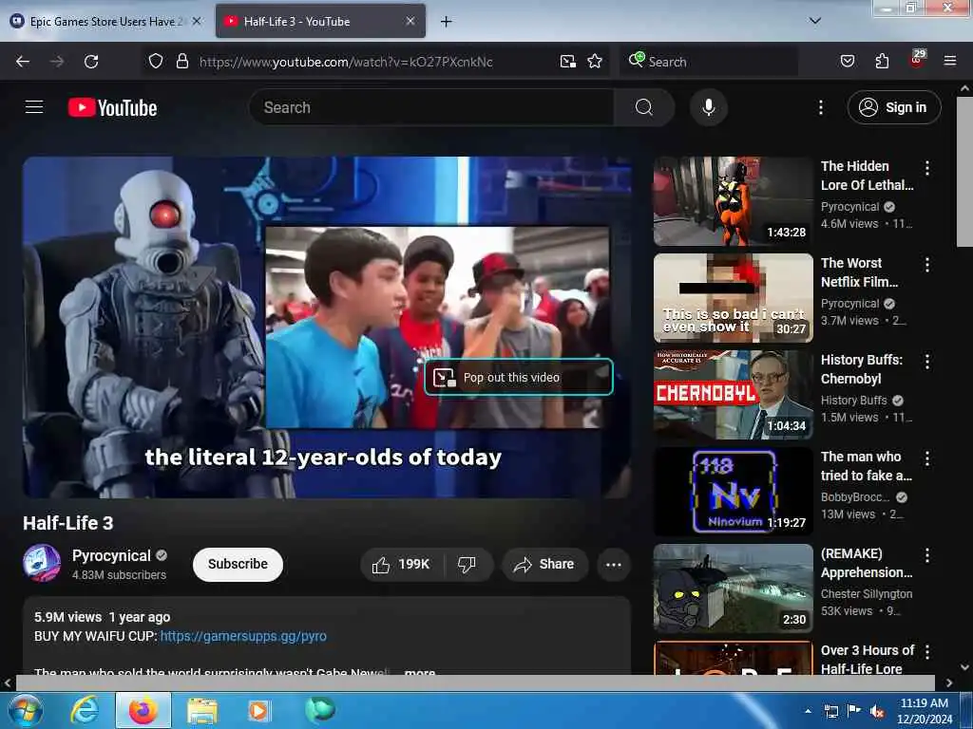Open YouTube settings three-dot menu
Viewport: 973px width, 729px height.
pos(820,108)
